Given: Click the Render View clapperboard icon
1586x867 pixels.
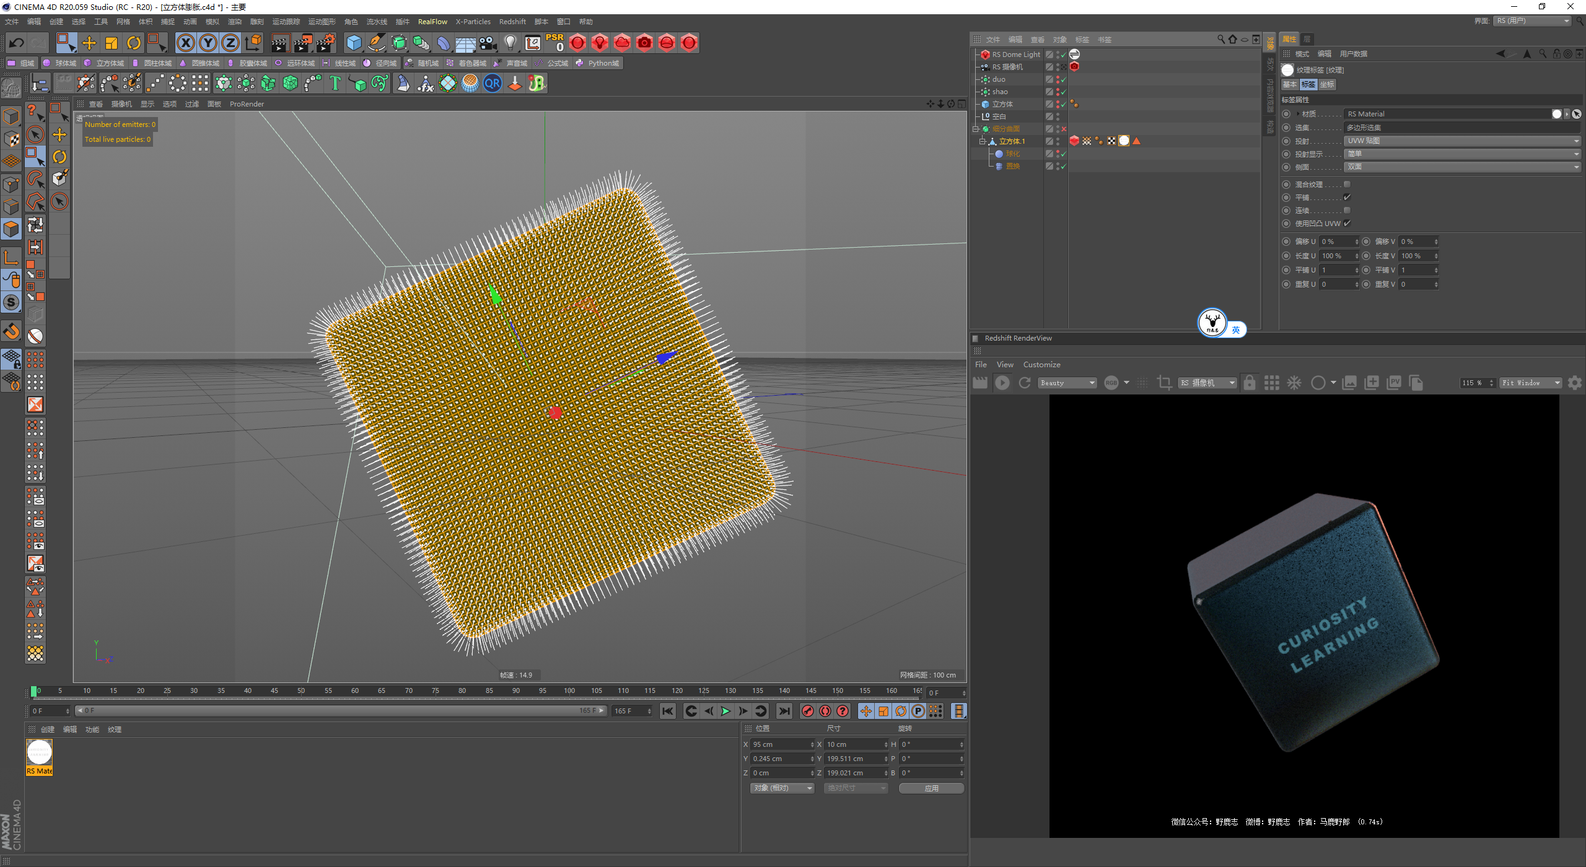Looking at the screenshot, I should coord(280,43).
